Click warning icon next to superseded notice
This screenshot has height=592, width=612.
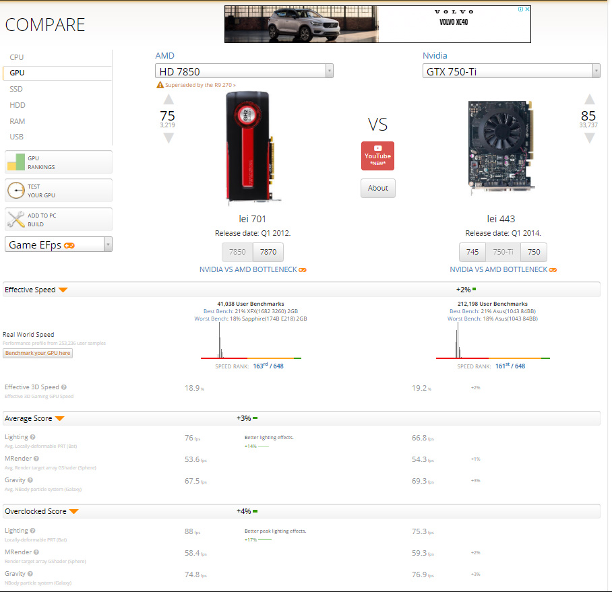pyautogui.click(x=160, y=85)
